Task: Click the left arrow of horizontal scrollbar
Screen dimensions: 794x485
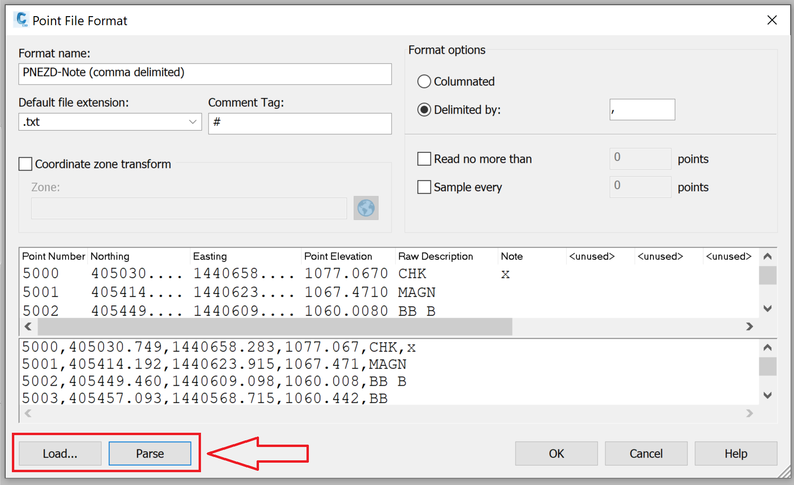Action: (x=28, y=326)
